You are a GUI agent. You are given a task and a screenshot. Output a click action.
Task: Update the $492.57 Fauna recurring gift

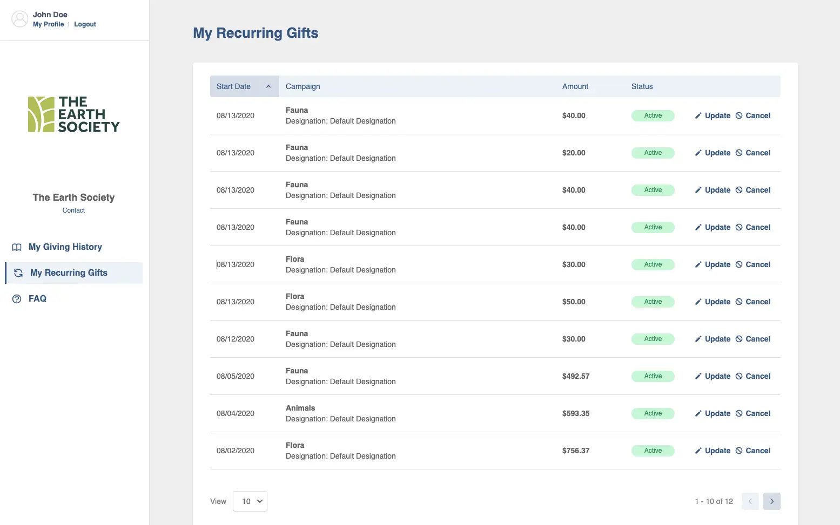click(717, 377)
